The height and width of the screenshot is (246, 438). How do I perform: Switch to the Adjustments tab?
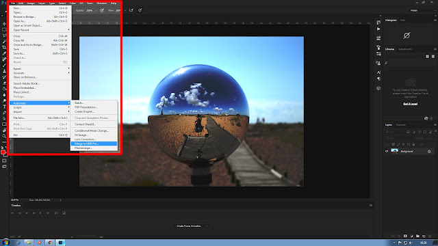(x=405, y=49)
